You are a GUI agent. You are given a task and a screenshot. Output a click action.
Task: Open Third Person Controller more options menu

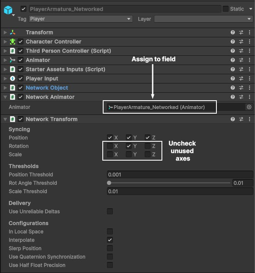point(250,51)
